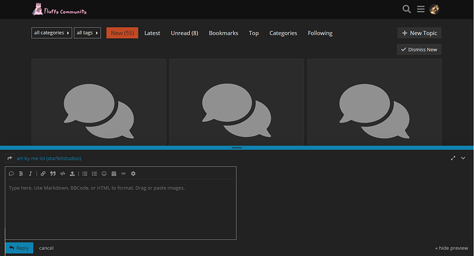Viewport: 474px width, 256px height.
Task: Insert a hyperlink in composer toolbar
Action: 43,173
